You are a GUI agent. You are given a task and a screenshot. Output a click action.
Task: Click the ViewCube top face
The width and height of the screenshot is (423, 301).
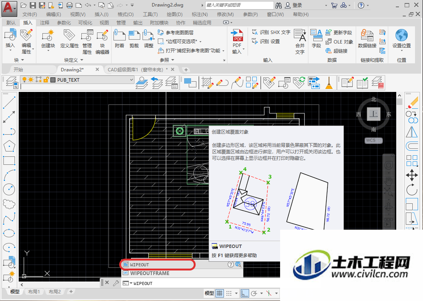coord(374,114)
